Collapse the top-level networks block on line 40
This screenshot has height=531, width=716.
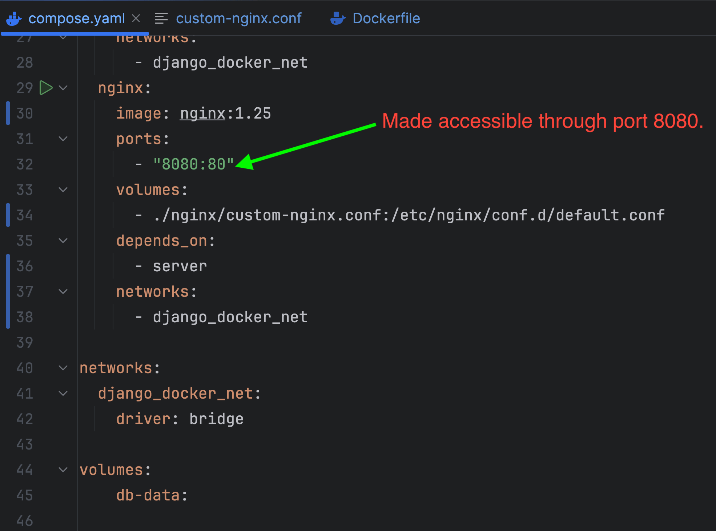[x=63, y=368]
